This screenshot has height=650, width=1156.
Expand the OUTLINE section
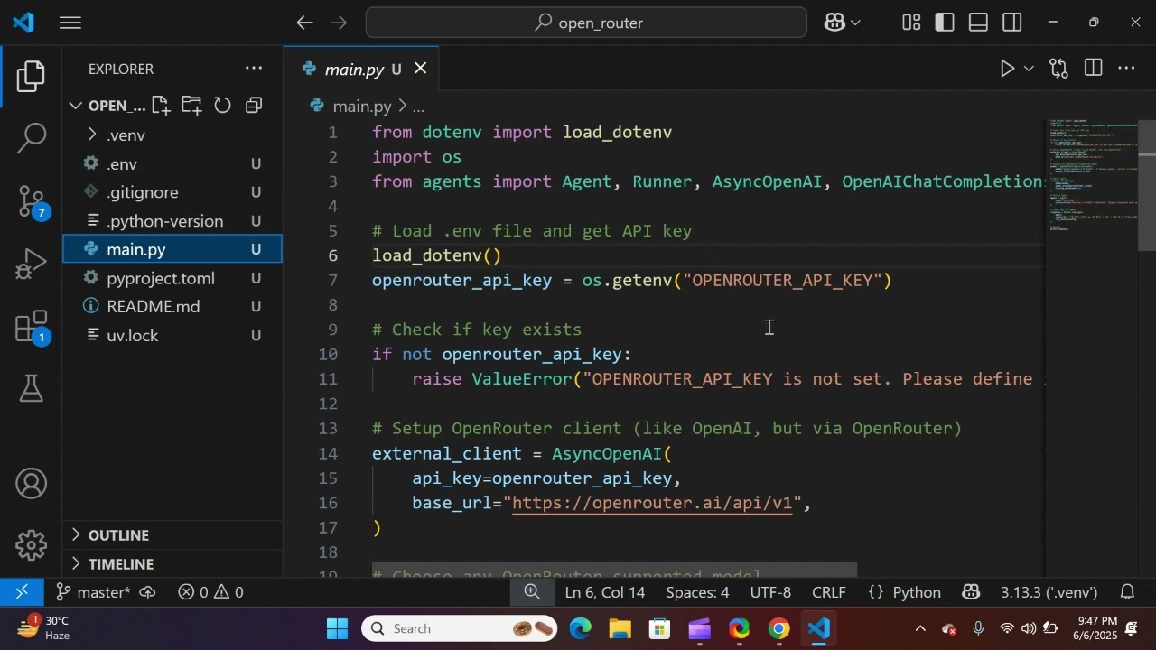coord(172,535)
